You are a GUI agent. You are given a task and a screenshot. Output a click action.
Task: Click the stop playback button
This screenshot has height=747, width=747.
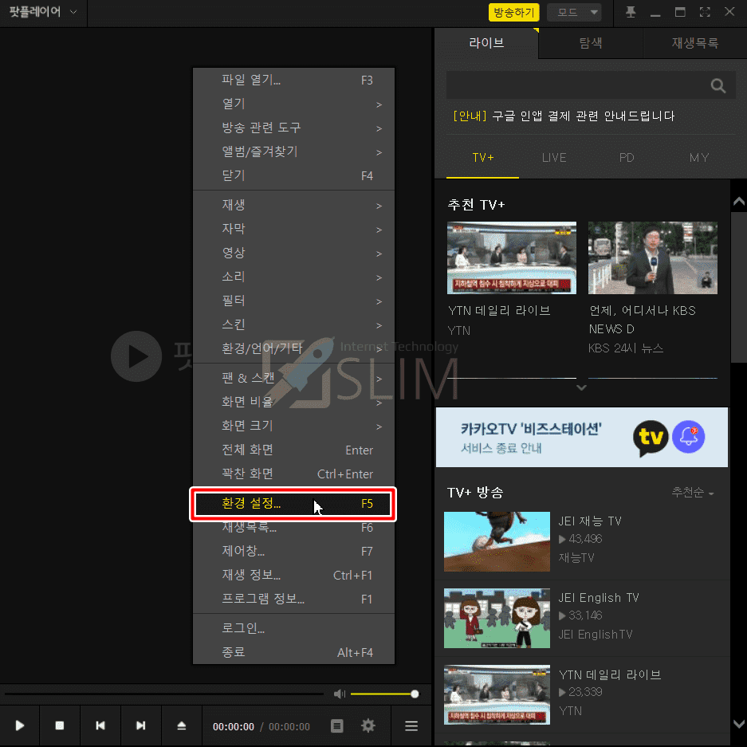[x=60, y=725]
